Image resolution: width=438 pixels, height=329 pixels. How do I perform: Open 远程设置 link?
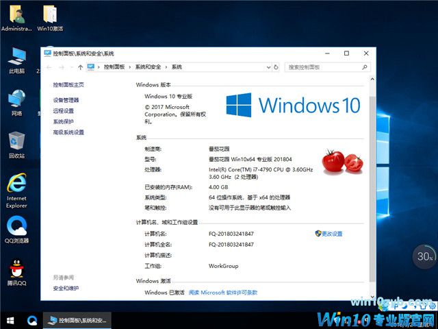point(64,111)
